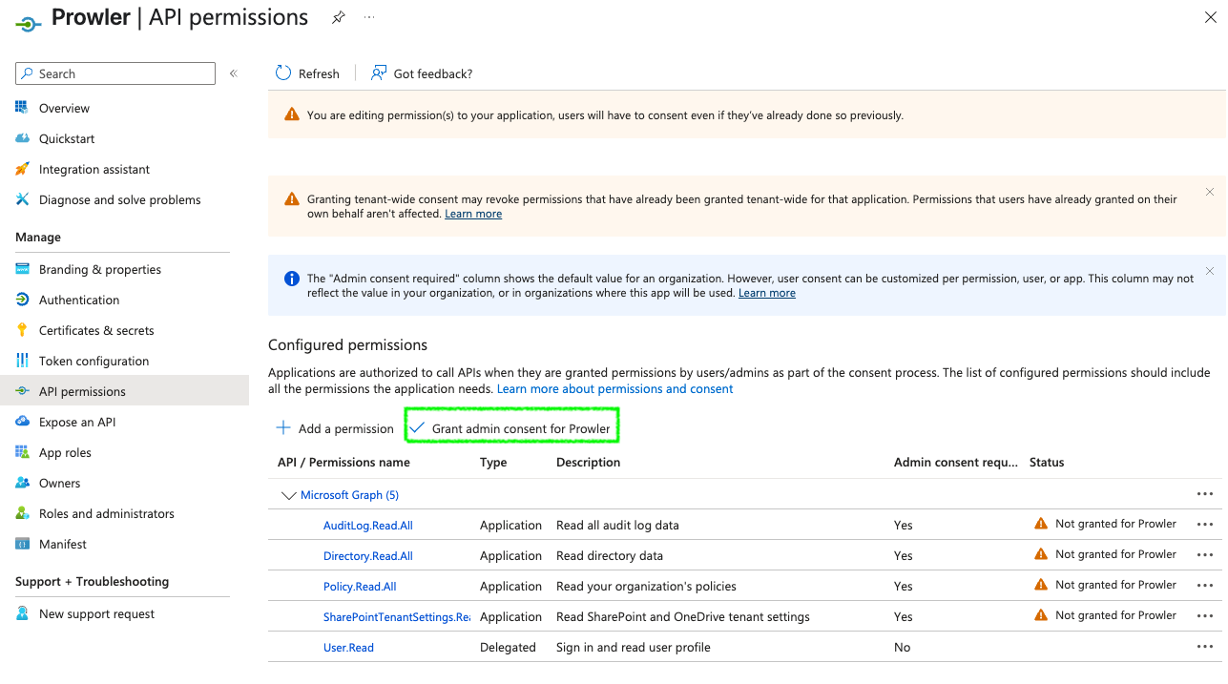This screenshot has width=1228, height=684.
Task: Select the Manifest section icon
Action: click(x=21, y=544)
